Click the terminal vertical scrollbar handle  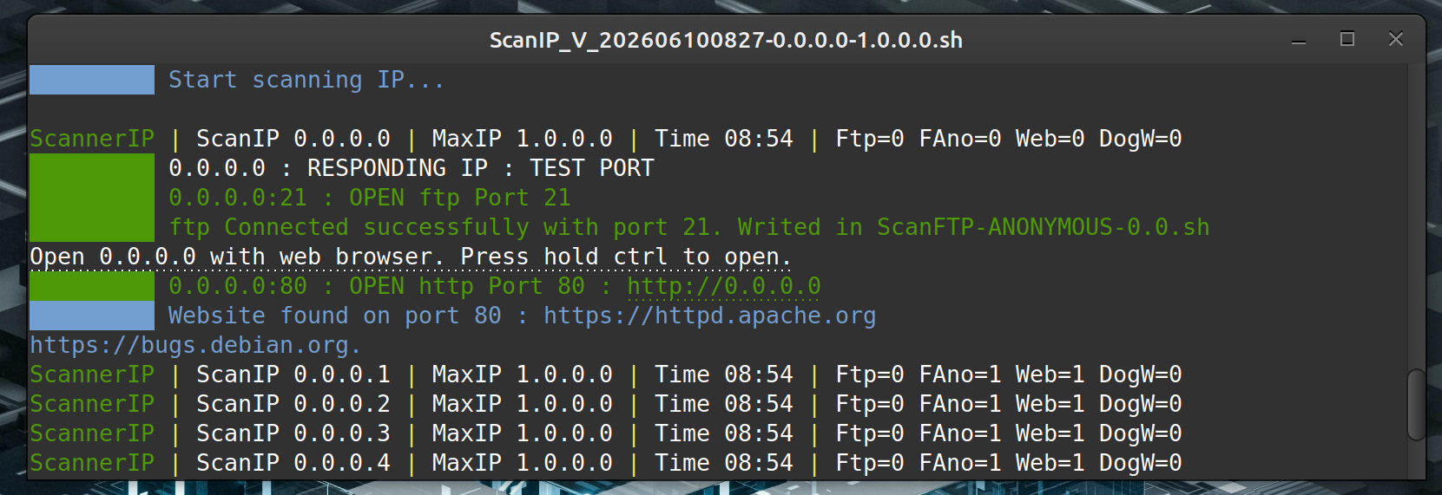[1416, 405]
